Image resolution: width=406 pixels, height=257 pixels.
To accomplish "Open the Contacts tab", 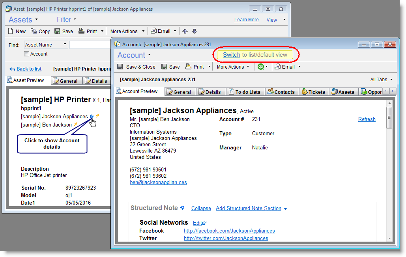I will click(x=281, y=92).
